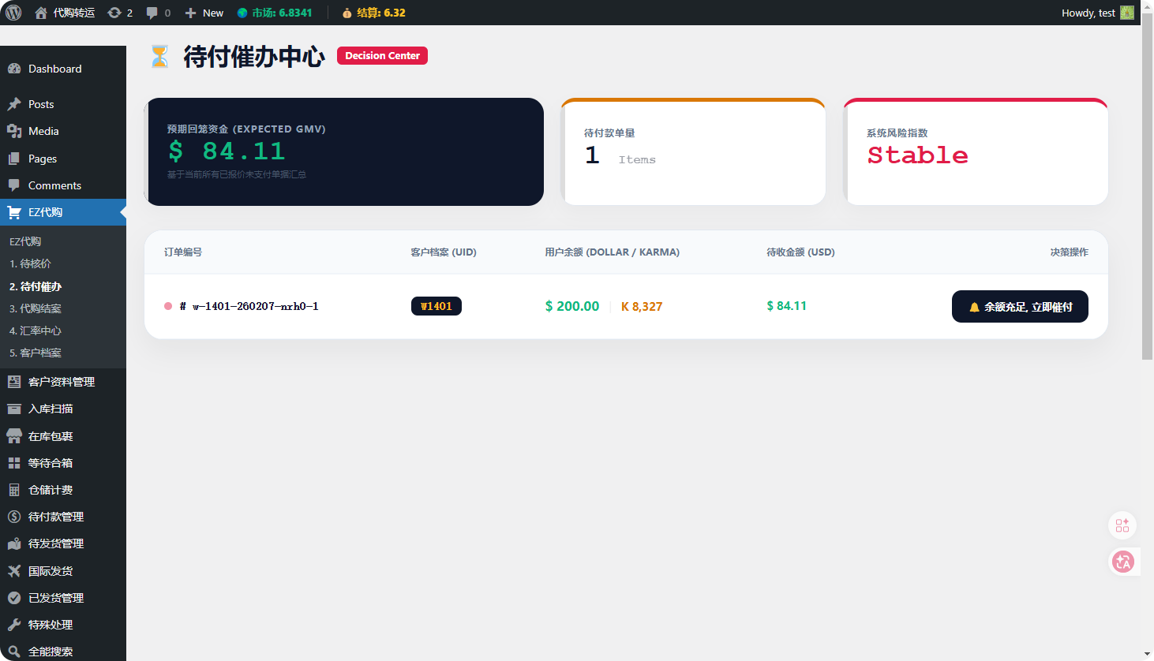Viewport: 1154px width, 661px height.
Task: Click the 待付款单量 items card
Action: 693,151
